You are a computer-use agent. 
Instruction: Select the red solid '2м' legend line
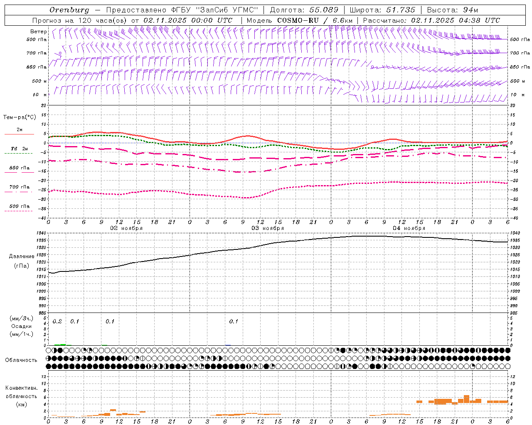(19, 134)
